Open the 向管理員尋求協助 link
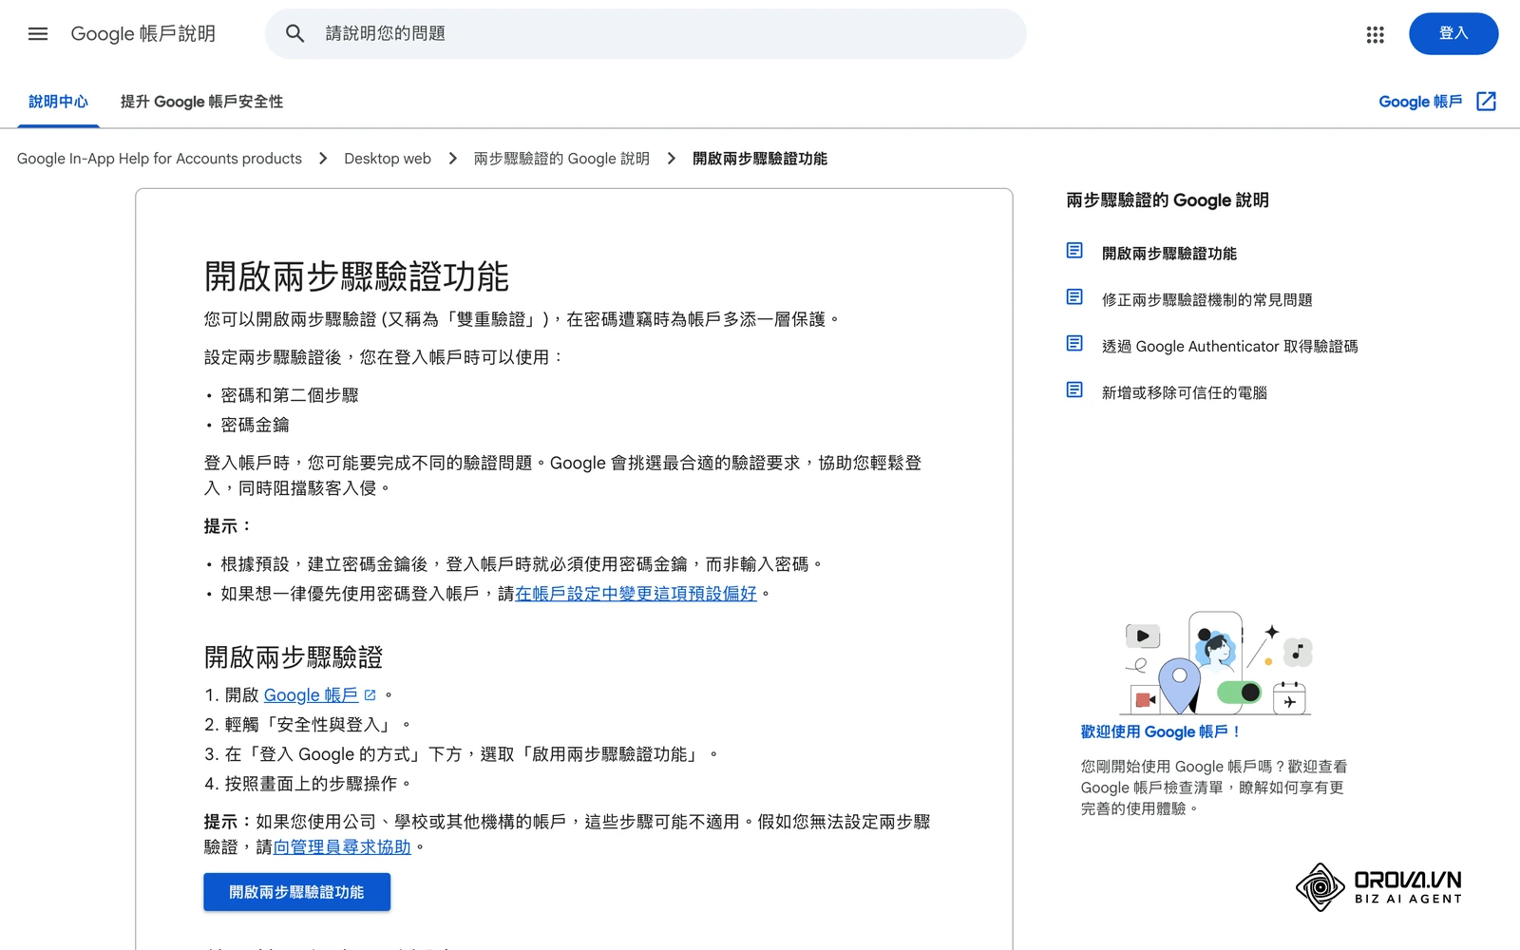1520x950 pixels. (x=342, y=846)
